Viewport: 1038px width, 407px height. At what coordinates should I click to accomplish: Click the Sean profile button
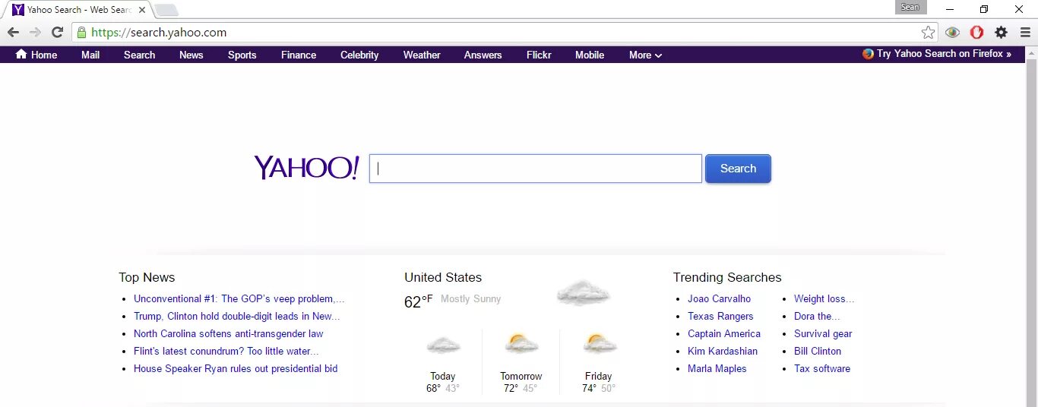tap(910, 8)
